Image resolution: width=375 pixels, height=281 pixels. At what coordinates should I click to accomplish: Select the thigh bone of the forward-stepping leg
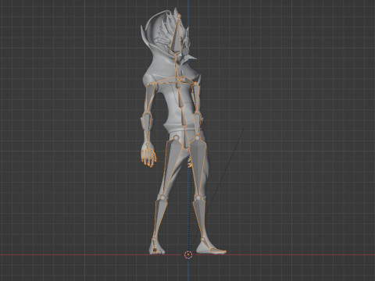click(x=198, y=166)
